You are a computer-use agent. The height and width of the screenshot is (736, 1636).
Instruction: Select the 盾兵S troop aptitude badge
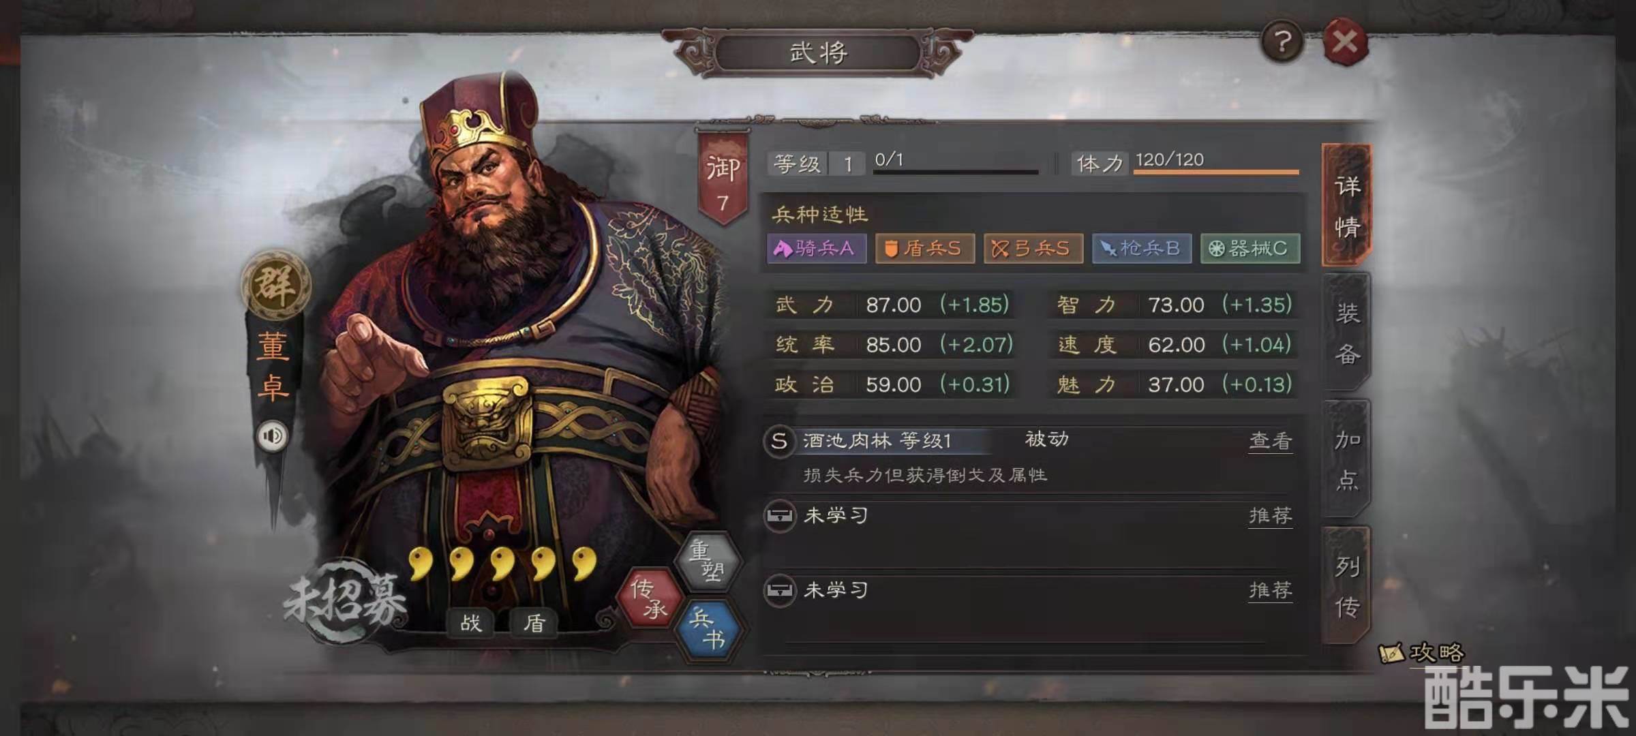925,248
